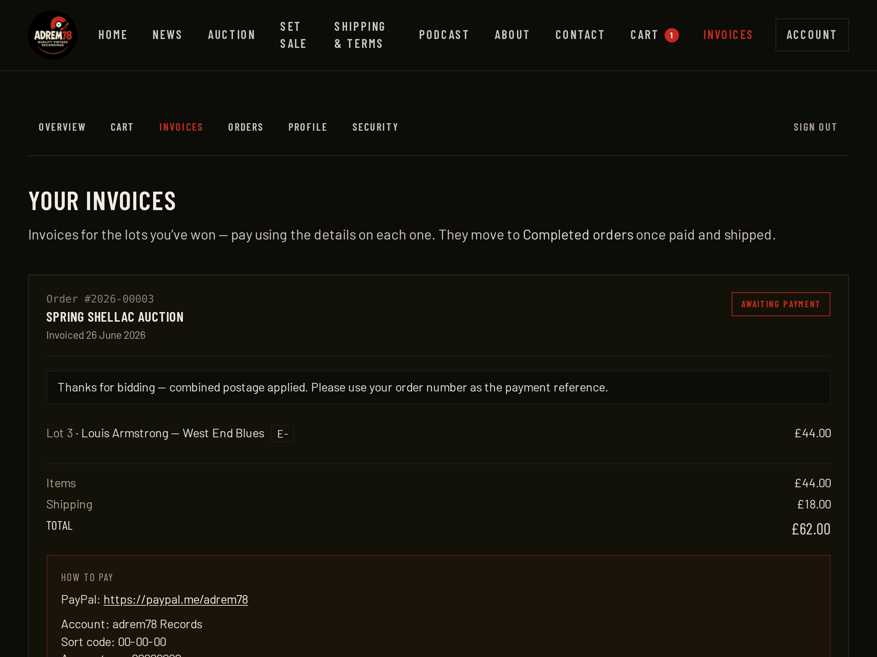The height and width of the screenshot is (657, 877).
Task: Select the Invoices account tab
Action: [x=181, y=127]
